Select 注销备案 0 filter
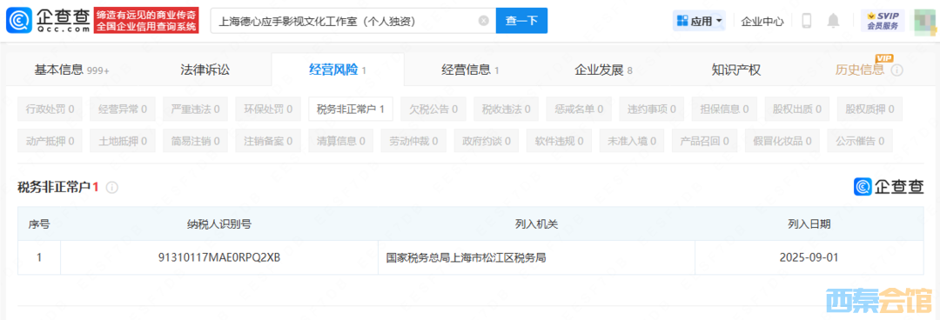 268,142
